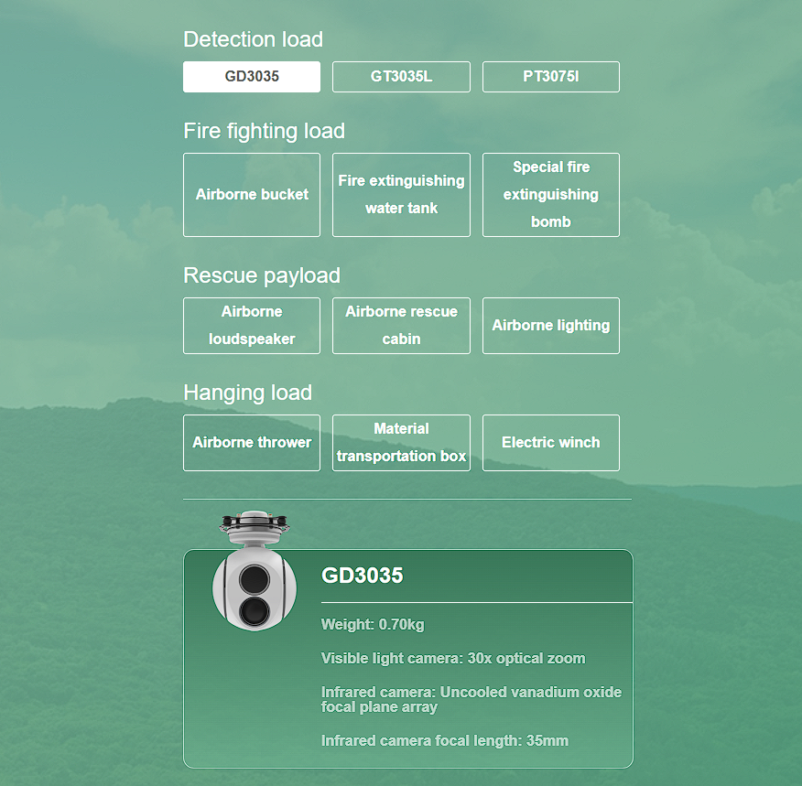This screenshot has height=786, width=802.
Task: Select the Airborne thrower option
Action: pyautogui.click(x=252, y=443)
